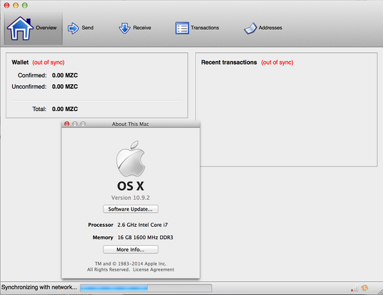
Task: Select the Total 0.00 MZC balance
Action: point(65,109)
